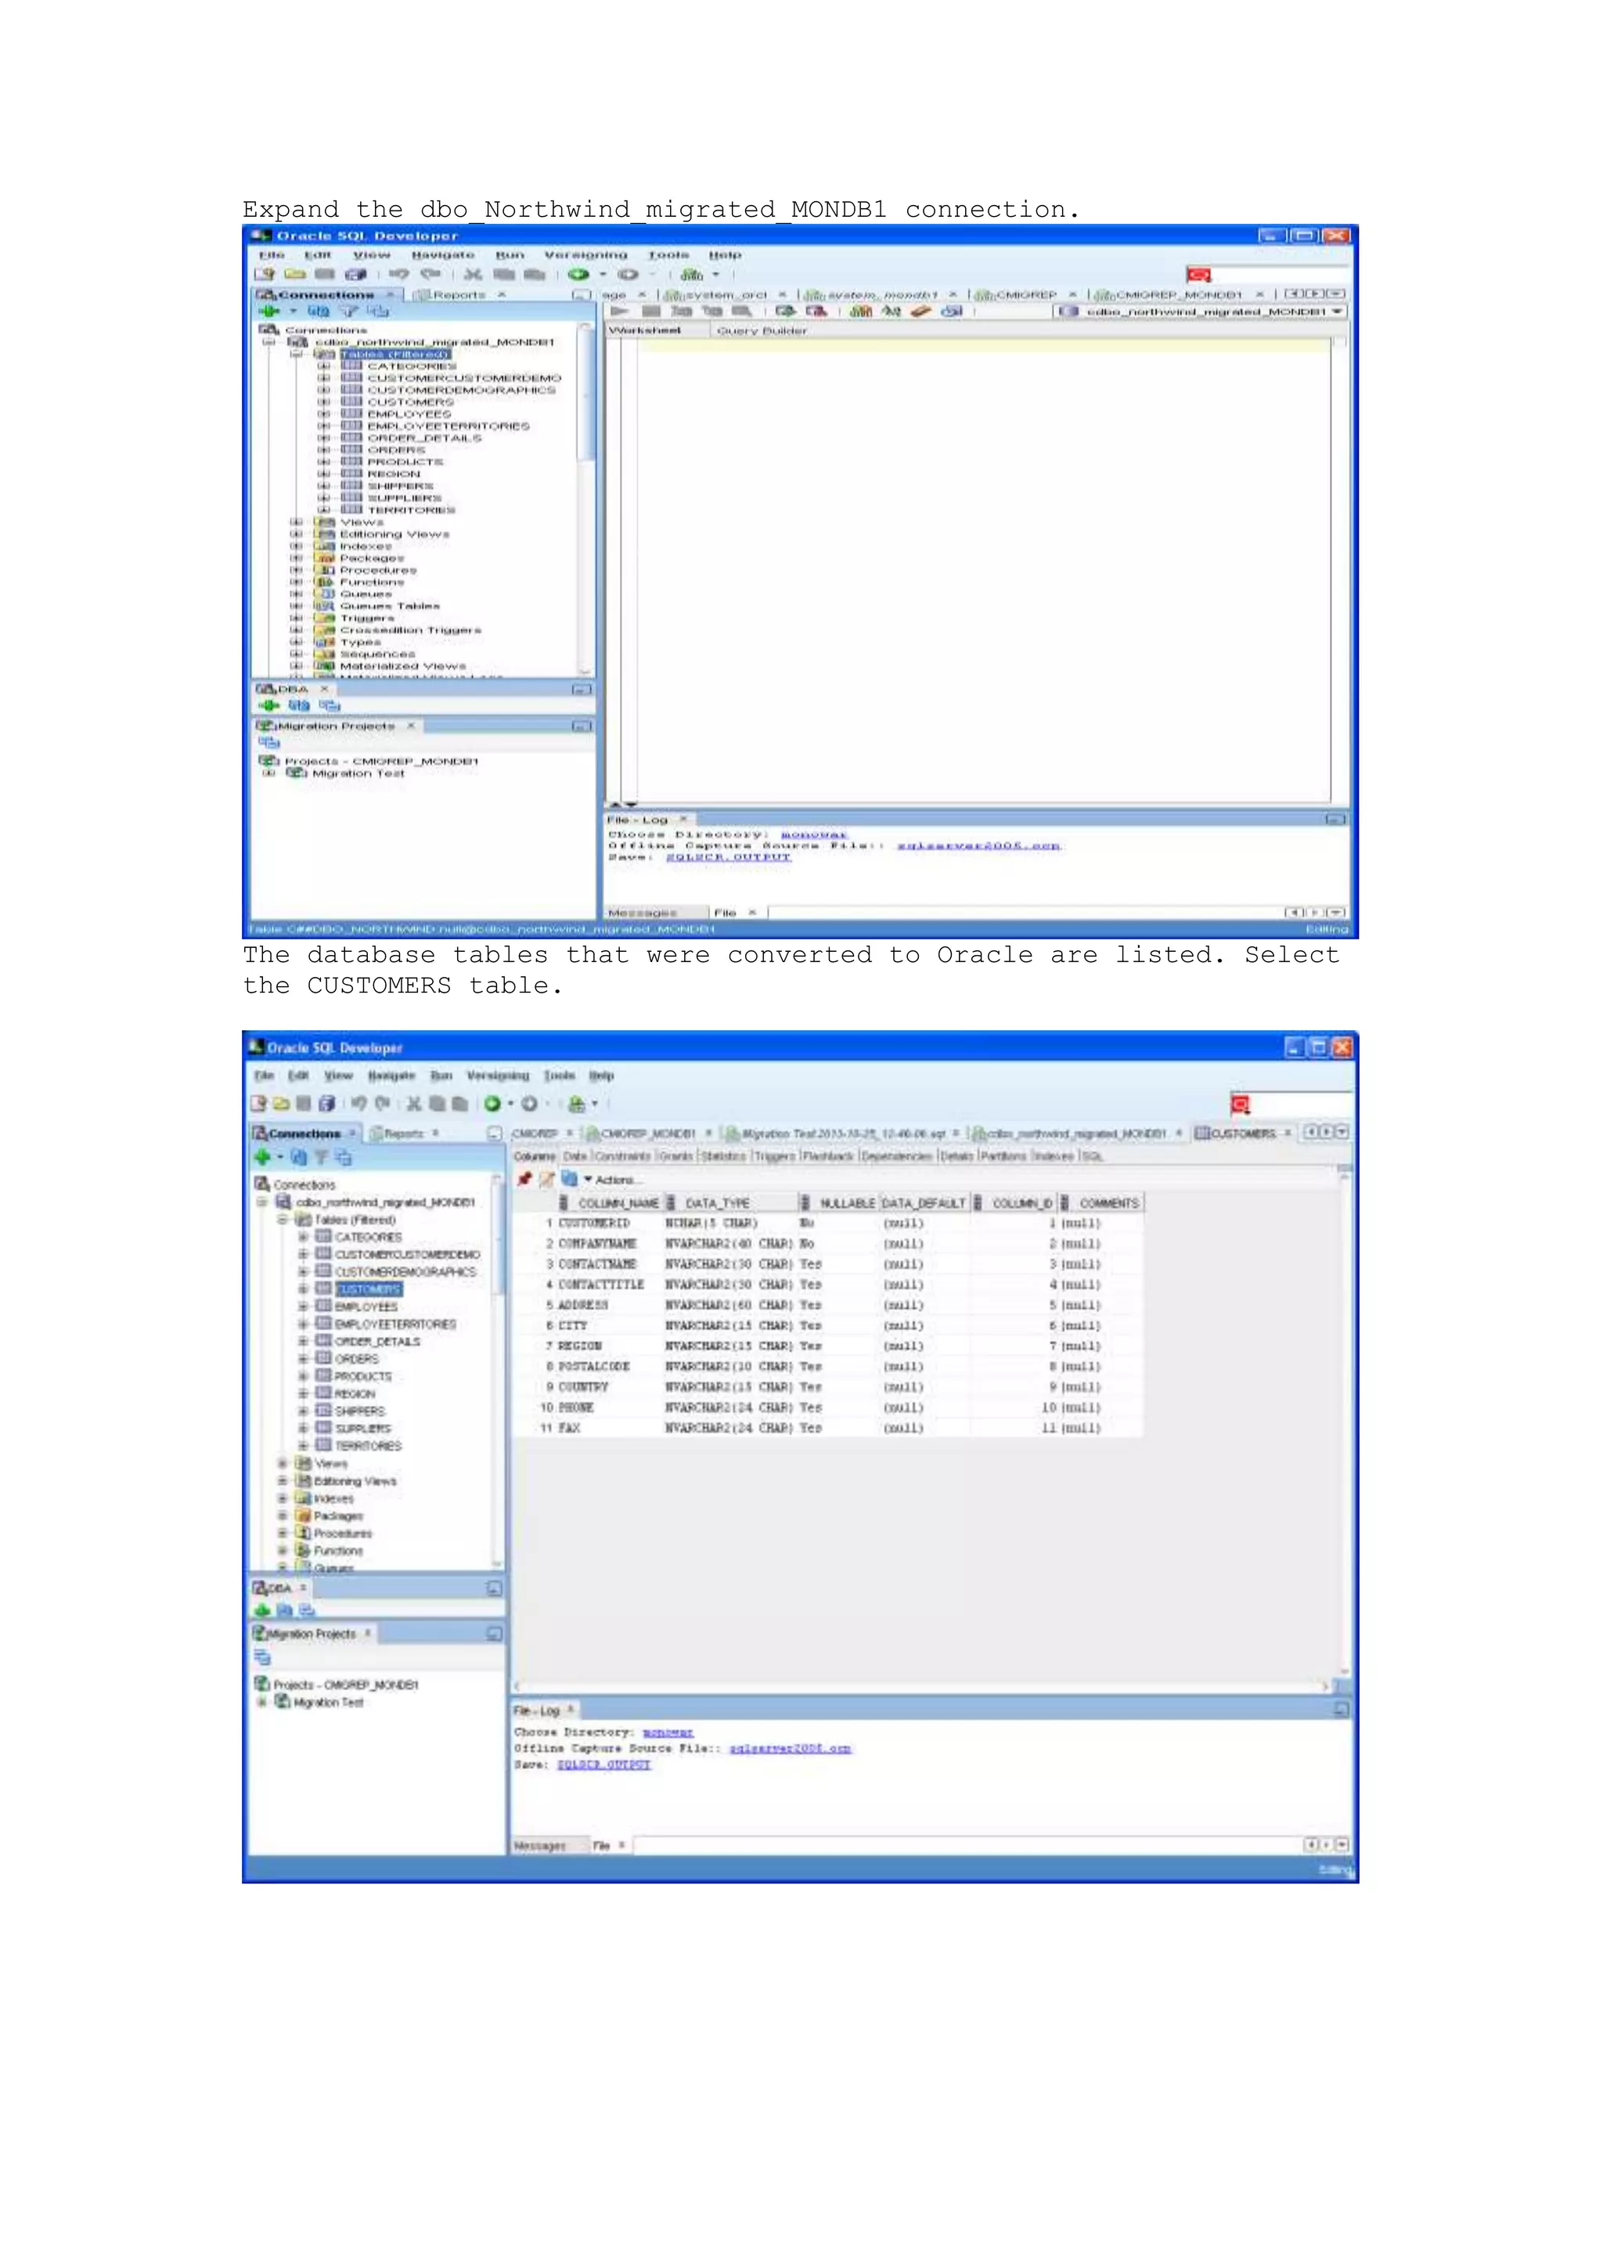Expand Views node in upper screenshot tree

coord(296,522)
